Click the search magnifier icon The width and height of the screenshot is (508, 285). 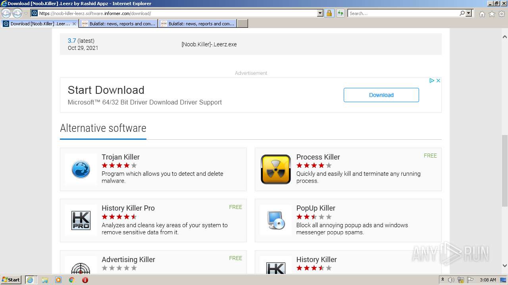click(x=462, y=13)
